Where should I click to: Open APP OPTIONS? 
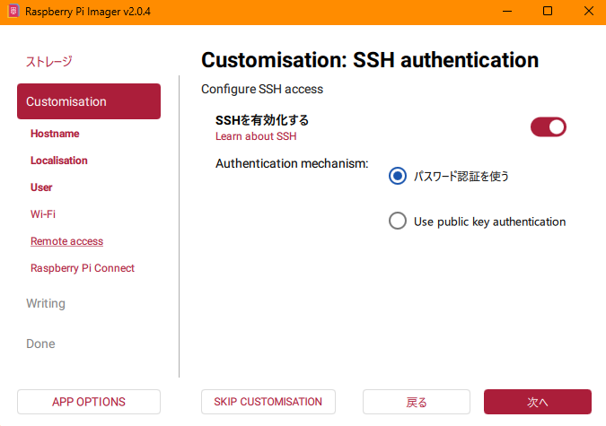click(x=88, y=402)
